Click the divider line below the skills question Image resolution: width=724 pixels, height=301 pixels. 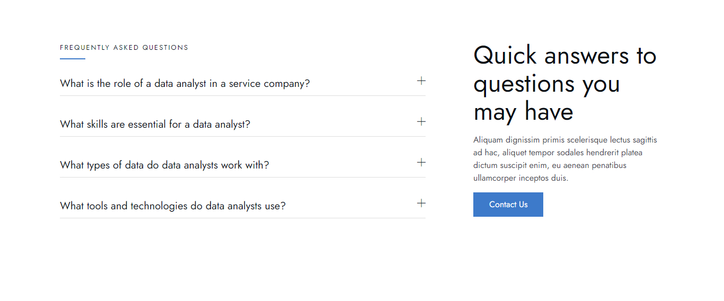point(242,137)
